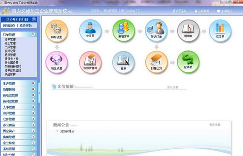This screenshot has height=156, width=243.
Task: Click the 扫描出货 house icon
Action: click(156, 62)
